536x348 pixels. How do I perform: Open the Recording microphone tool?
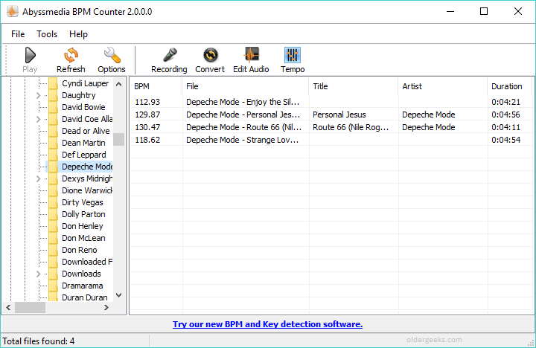170,55
